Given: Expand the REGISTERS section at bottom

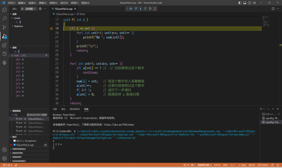Looking at the screenshot, I should 29,153.
